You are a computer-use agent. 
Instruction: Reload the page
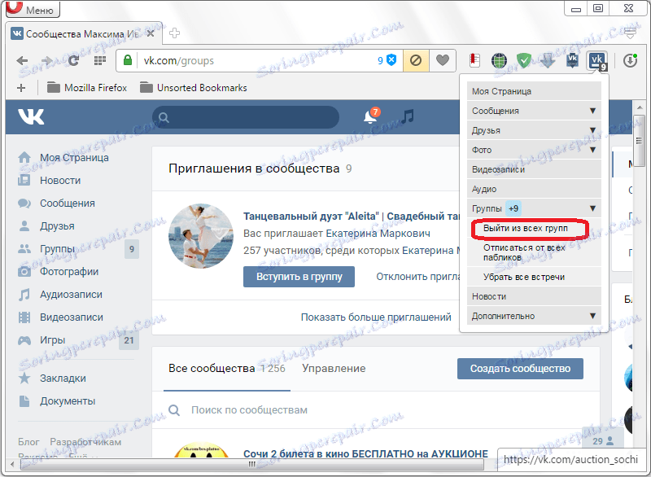73,60
